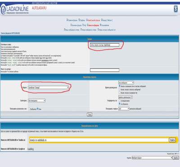Open Время размещения period dropdown
180x167 pixels.
click(126, 83)
